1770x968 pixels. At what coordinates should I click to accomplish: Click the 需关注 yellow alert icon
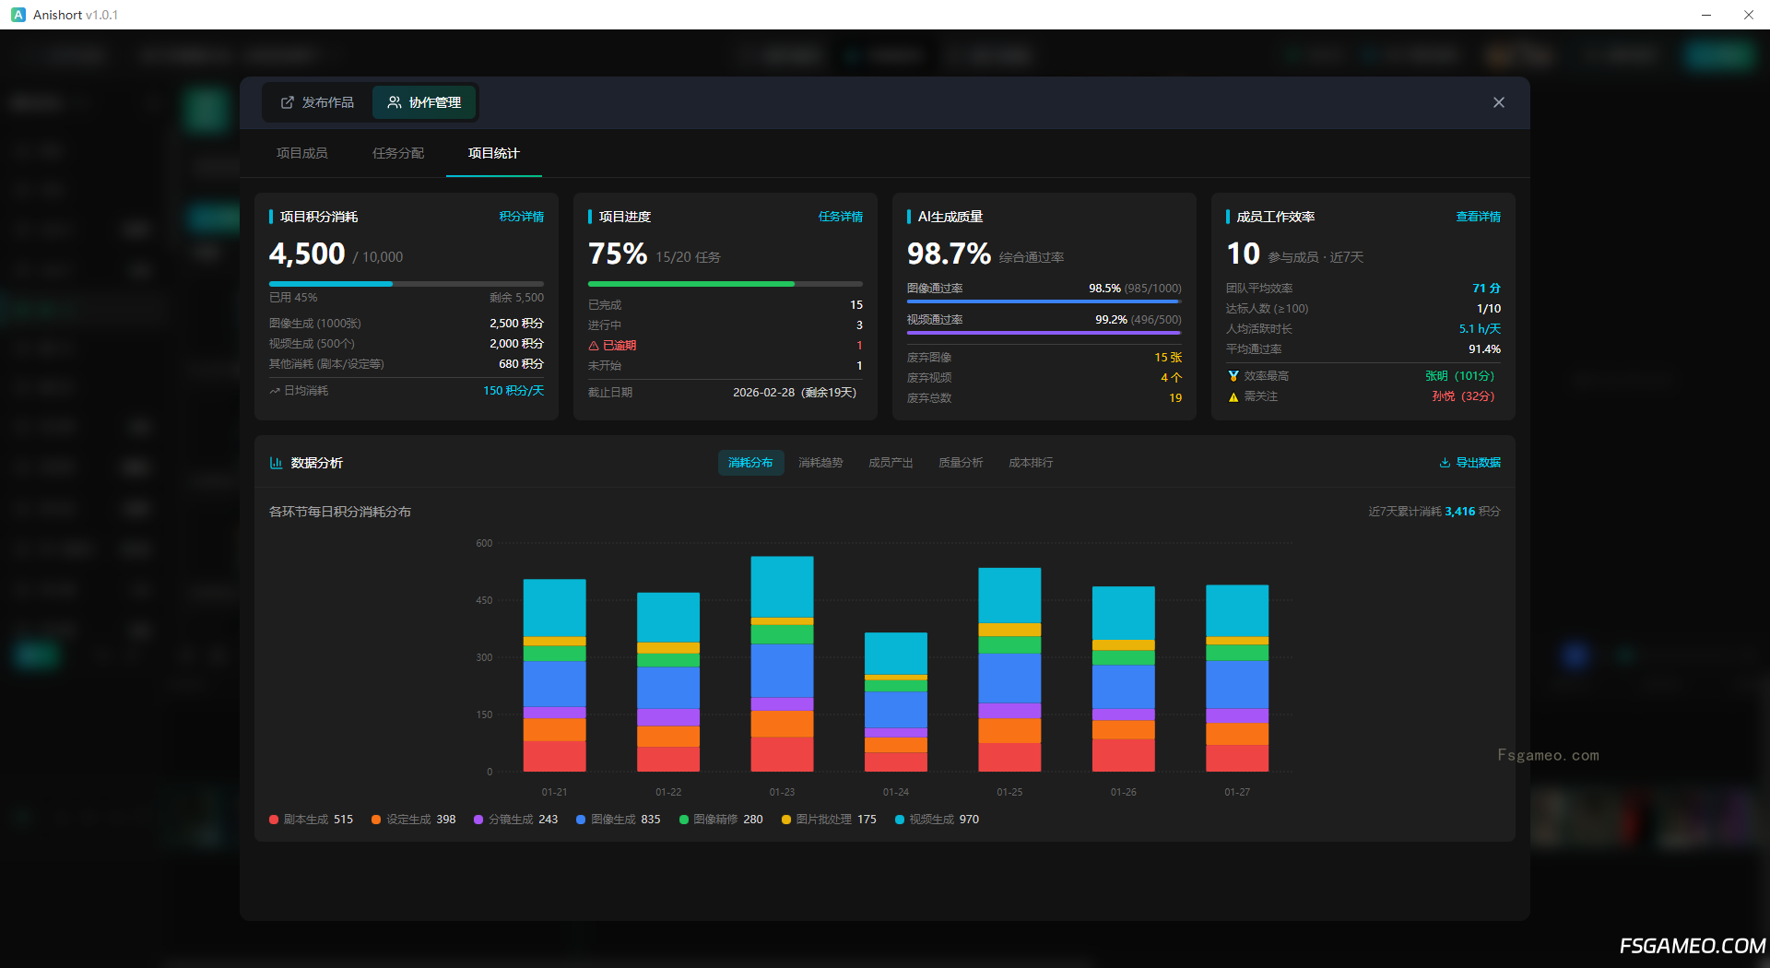pyautogui.click(x=1233, y=396)
